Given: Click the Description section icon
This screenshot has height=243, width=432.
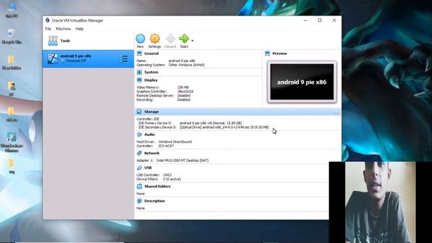Looking at the screenshot, I should click(140, 201).
